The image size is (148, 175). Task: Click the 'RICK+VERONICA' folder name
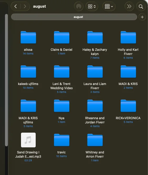(128, 118)
